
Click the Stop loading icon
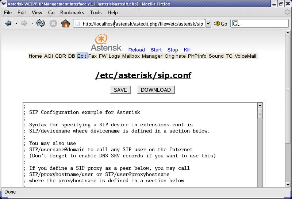[x=53, y=23]
